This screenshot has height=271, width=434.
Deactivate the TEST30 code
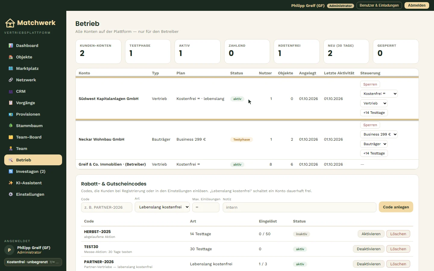369,249
